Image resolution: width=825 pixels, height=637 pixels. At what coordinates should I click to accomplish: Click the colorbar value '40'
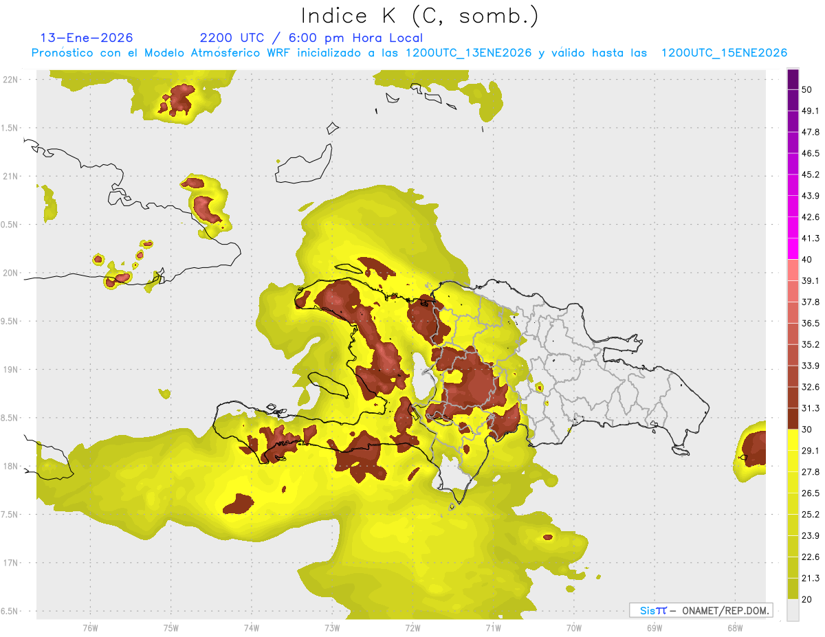coord(807,260)
